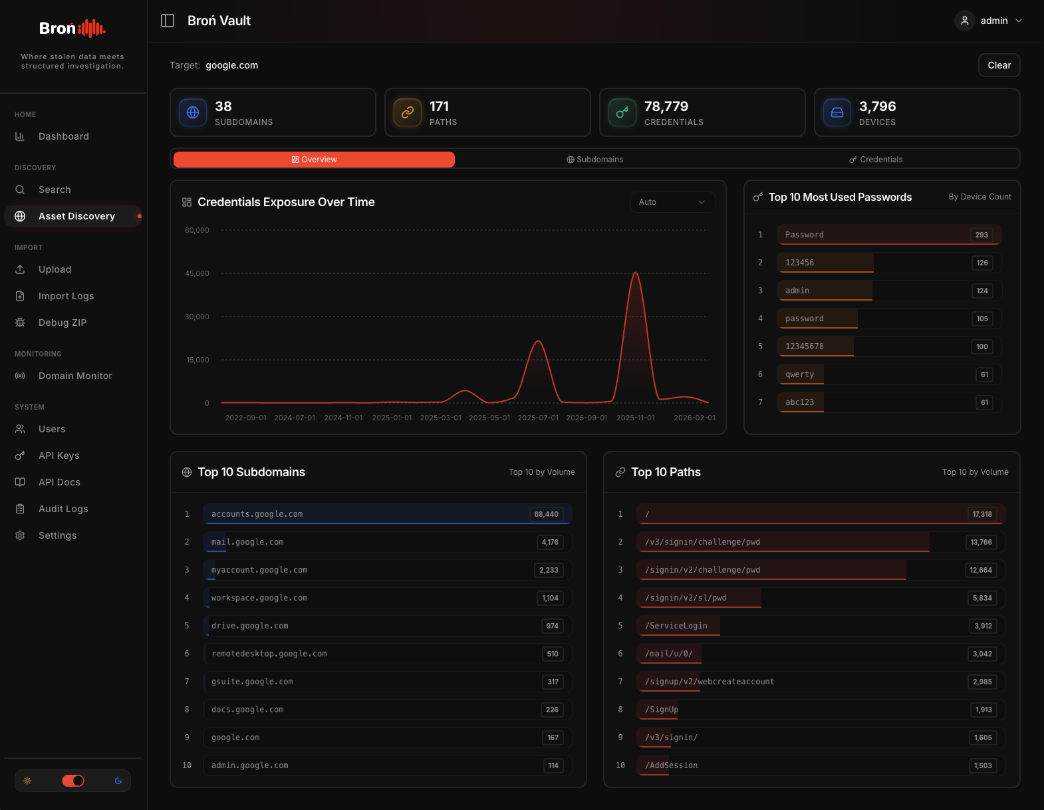Expand the admin user menu
This screenshot has width=1044, height=810.
tap(988, 21)
